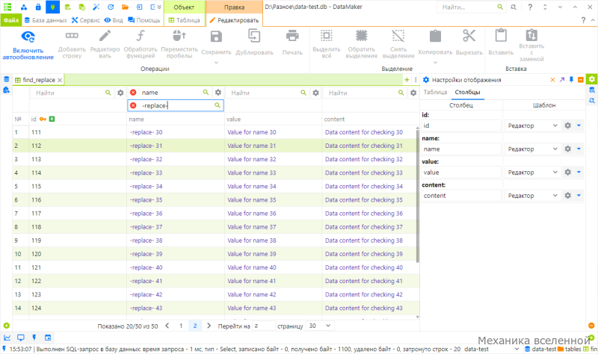Image resolution: width=598 pixels, height=354 pixels.
Task: Open the name template Редактор dropdown
Action: point(532,149)
